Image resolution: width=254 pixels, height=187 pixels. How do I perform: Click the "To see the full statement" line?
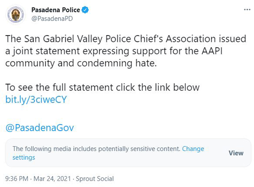click(102, 88)
